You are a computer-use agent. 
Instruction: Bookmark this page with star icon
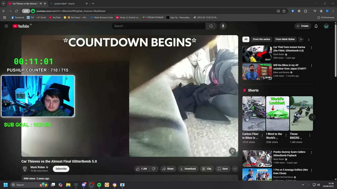[x=284, y=11]
